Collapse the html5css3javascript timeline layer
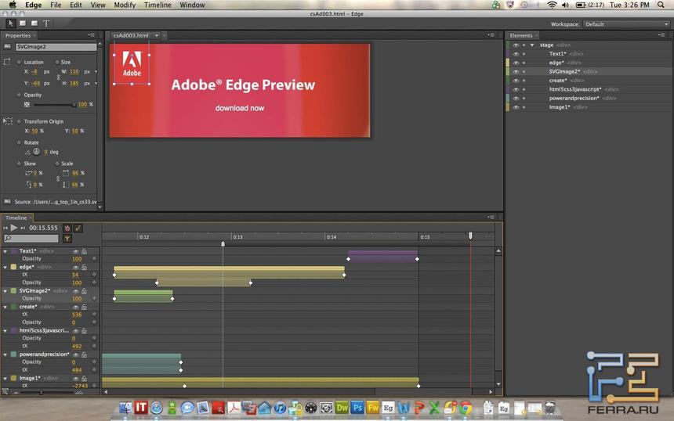This screenshot has height=421, width=674. click(5, 331)
